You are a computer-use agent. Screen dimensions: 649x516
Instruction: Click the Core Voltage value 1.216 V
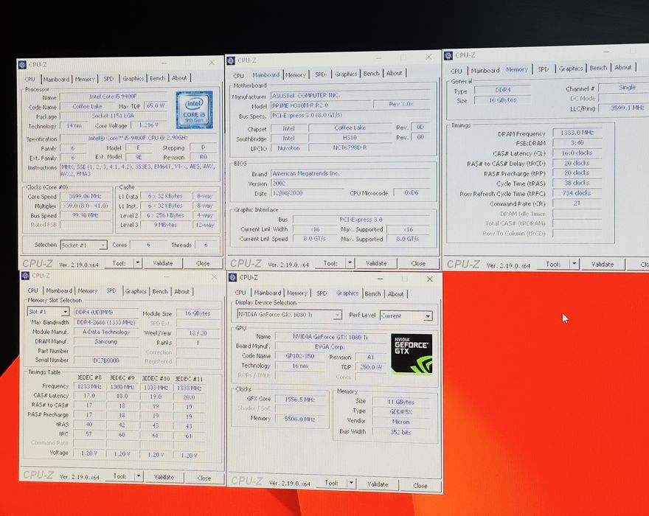tap(148, 125)
